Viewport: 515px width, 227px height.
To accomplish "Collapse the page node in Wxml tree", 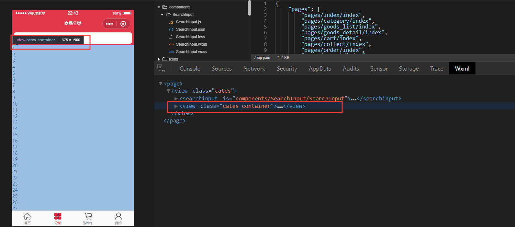I will 161,84.
